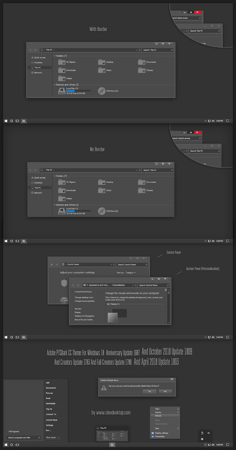236x450 pixels.
Task: Open Pictures folder in With Border window
Action: (146, 70)
